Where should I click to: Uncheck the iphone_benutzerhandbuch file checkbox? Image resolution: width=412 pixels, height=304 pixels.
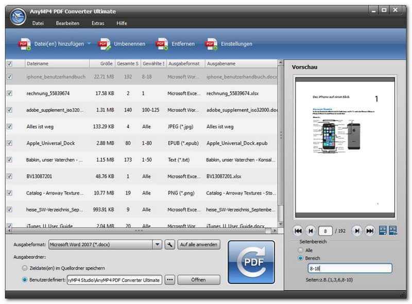pos(9,77)
